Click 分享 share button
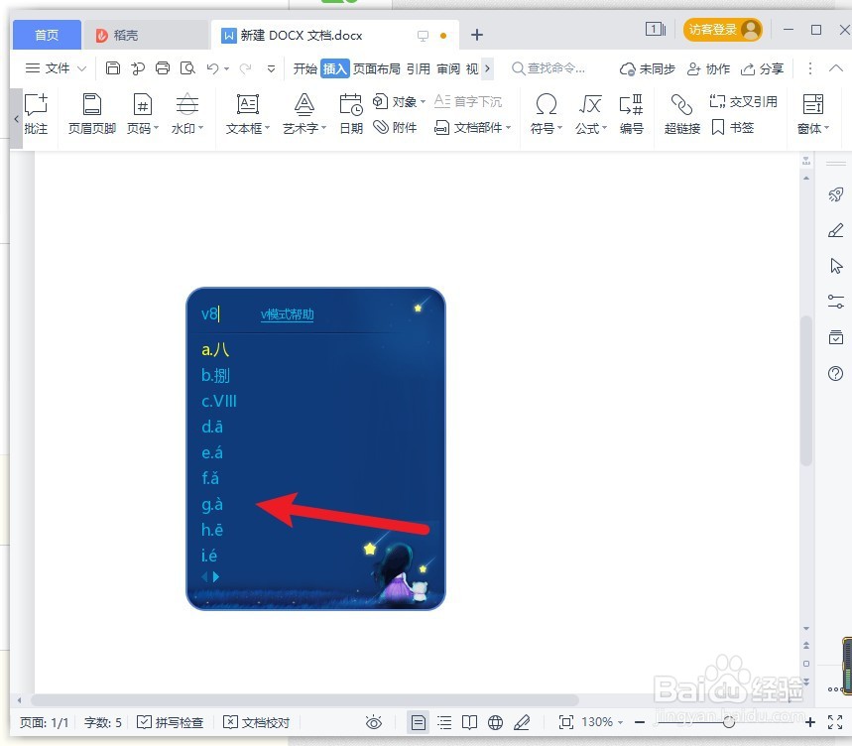This screenshot has height=746, width=852. tap(762, 69)
